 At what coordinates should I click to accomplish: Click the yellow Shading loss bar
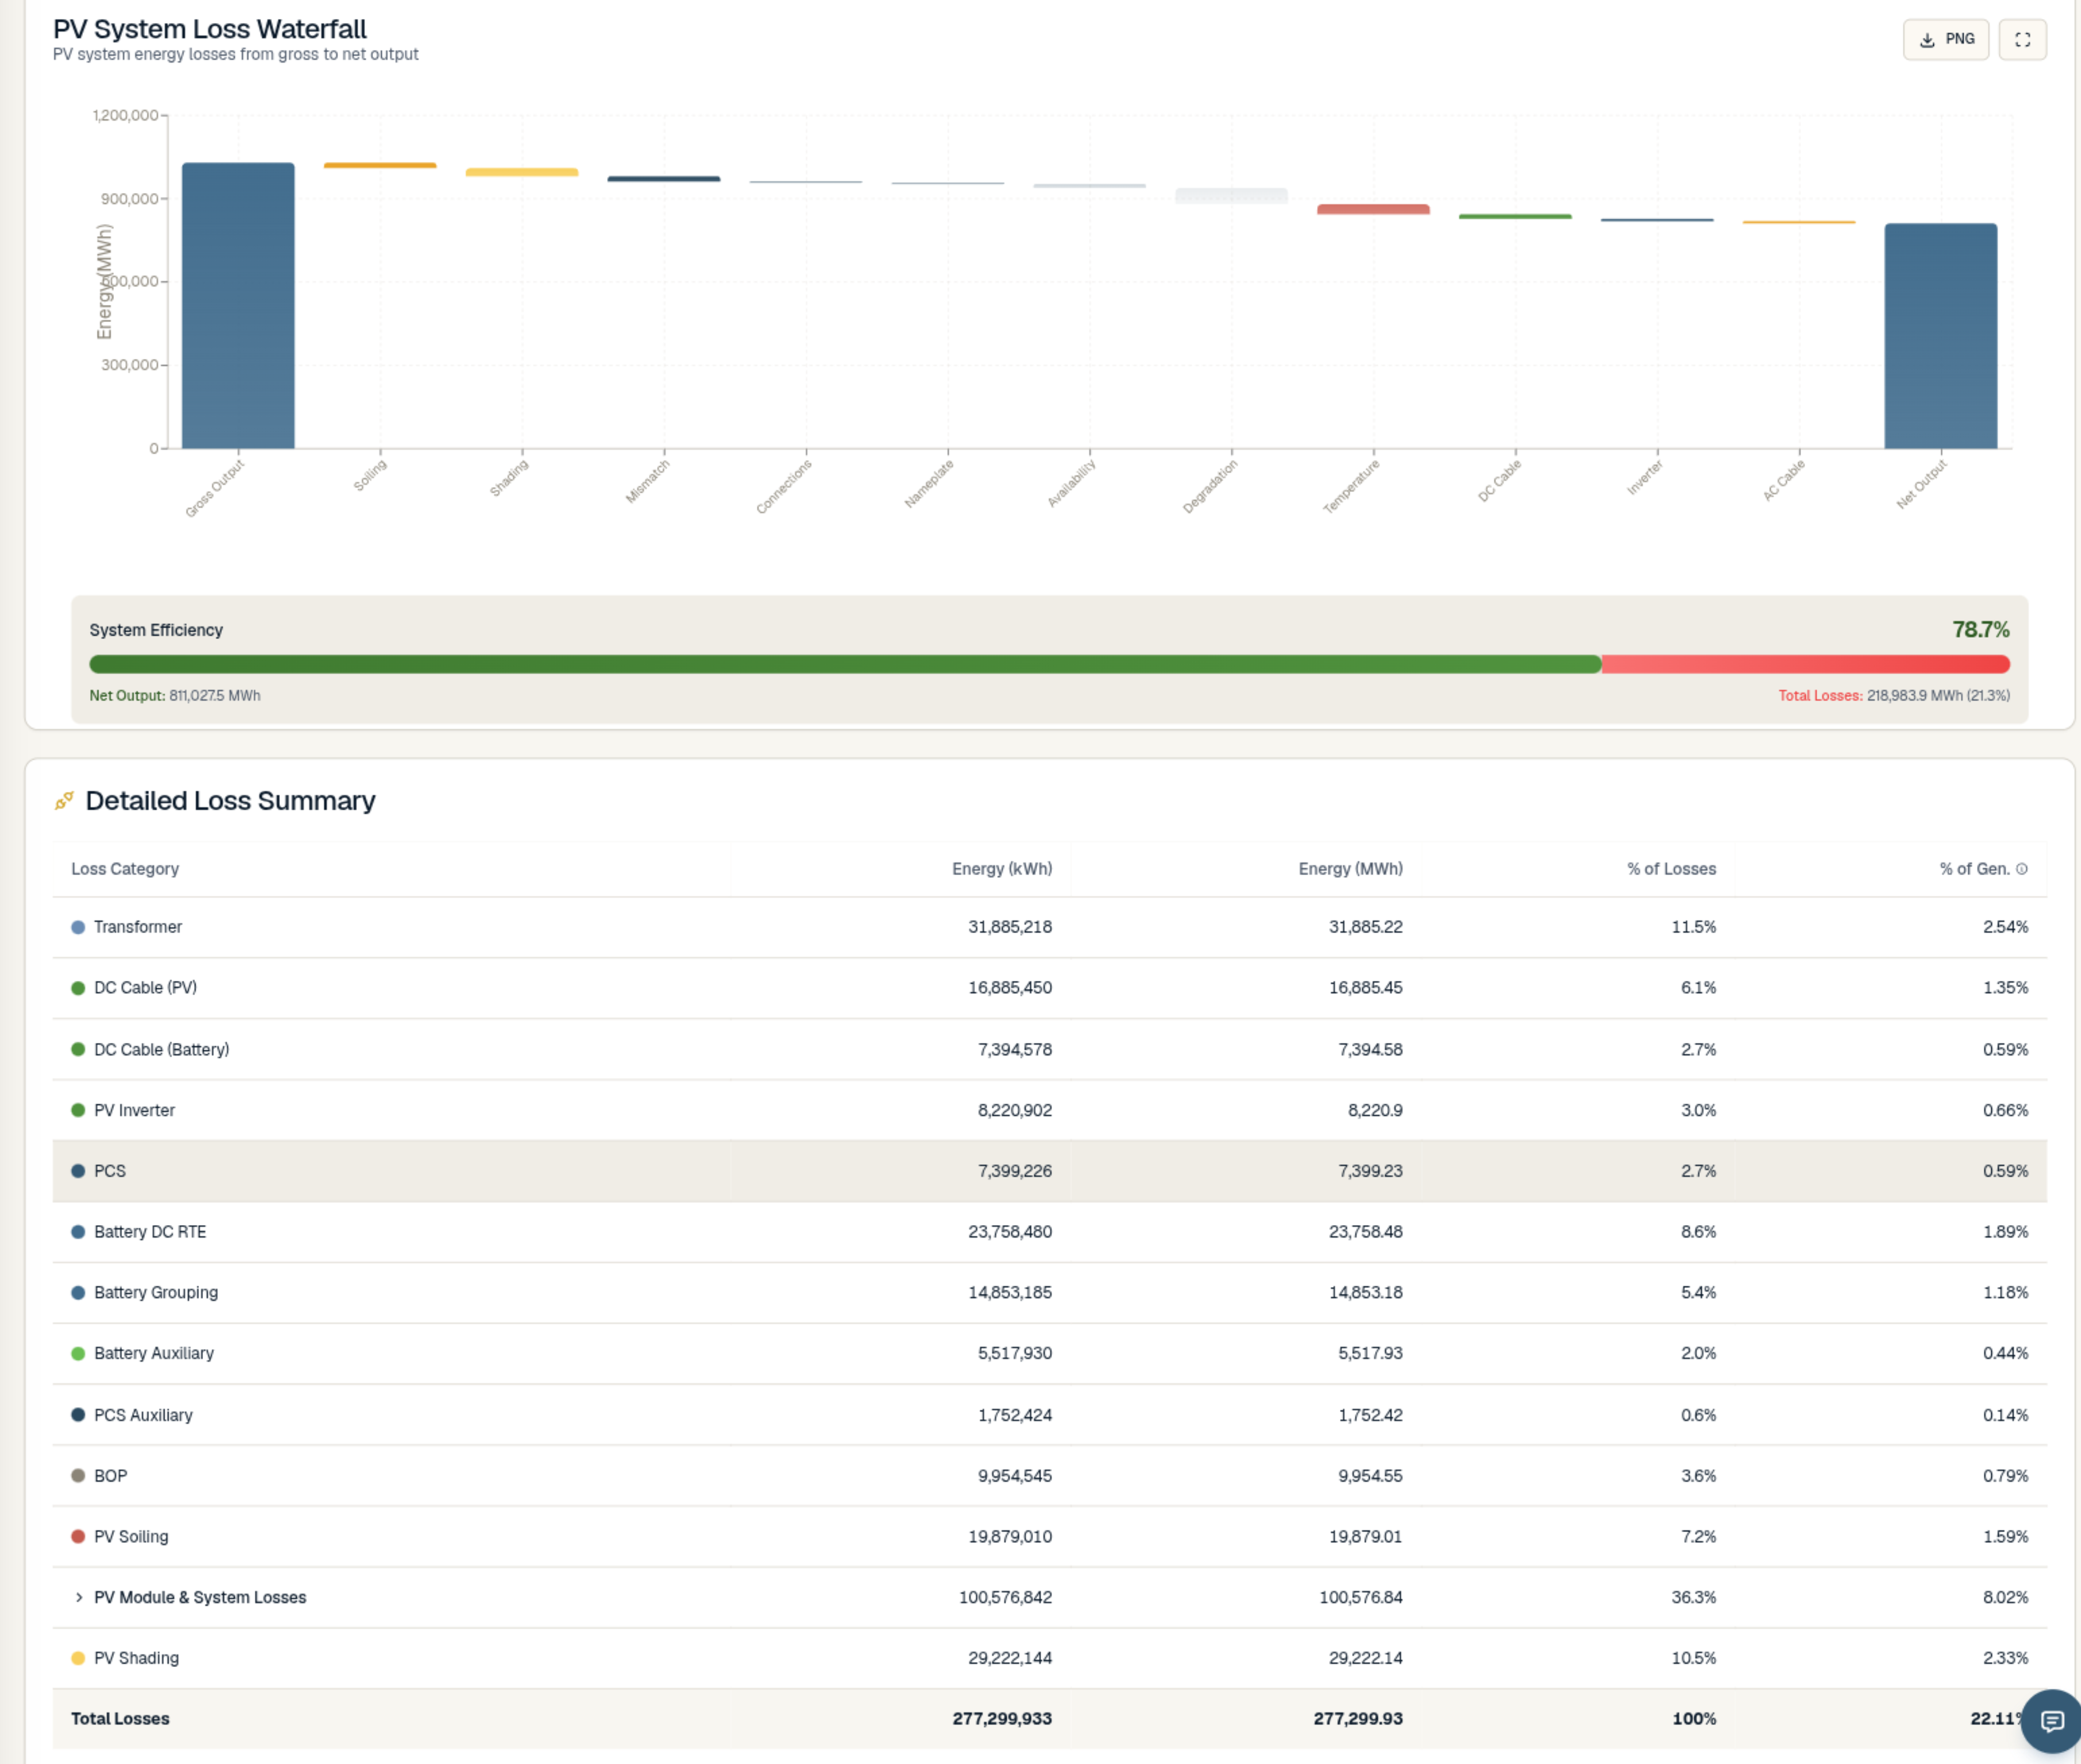[x=522, y=172]
